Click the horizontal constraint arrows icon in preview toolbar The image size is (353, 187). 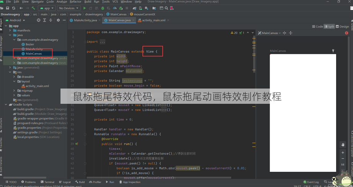[284, 33]
